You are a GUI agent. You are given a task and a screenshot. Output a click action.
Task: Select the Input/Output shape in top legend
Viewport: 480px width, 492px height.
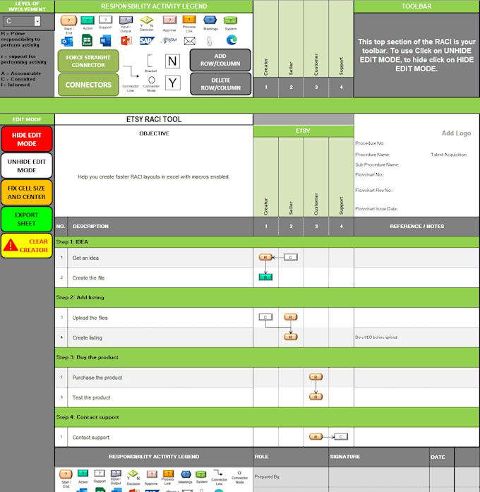click(126, 20)
